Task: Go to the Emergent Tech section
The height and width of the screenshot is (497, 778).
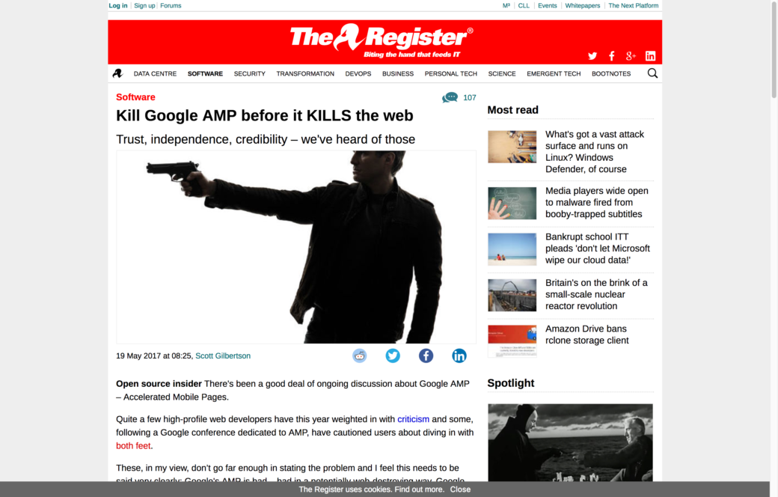Action: coord(554,74)
